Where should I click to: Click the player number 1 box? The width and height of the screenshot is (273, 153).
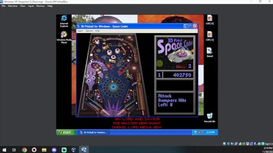click(x=159, y=75)
